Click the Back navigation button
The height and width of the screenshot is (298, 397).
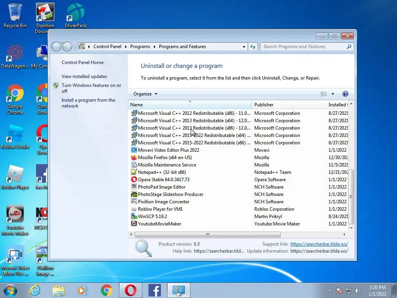tap(56, 47)
